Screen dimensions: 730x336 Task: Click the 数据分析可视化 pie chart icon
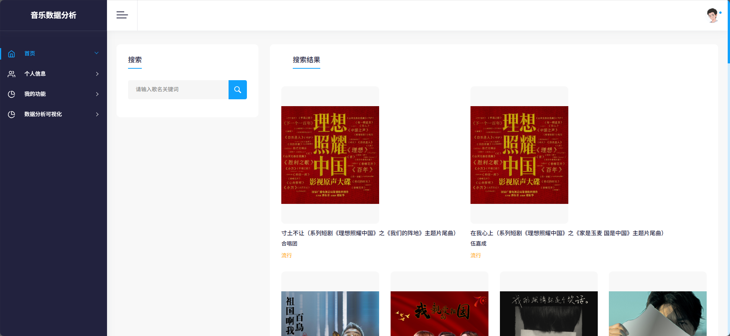coord(11,115)
